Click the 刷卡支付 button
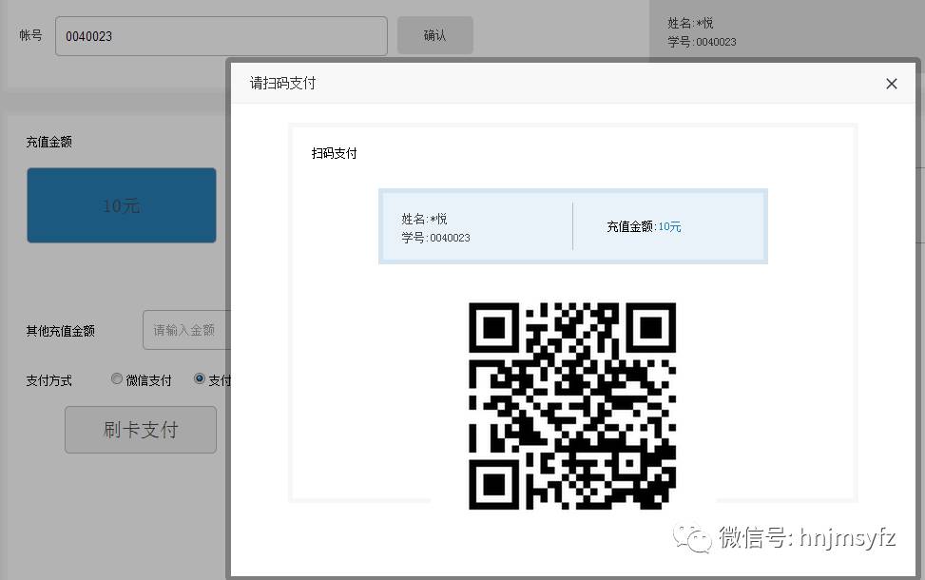 pyautogui.click(x=141, y=430)
